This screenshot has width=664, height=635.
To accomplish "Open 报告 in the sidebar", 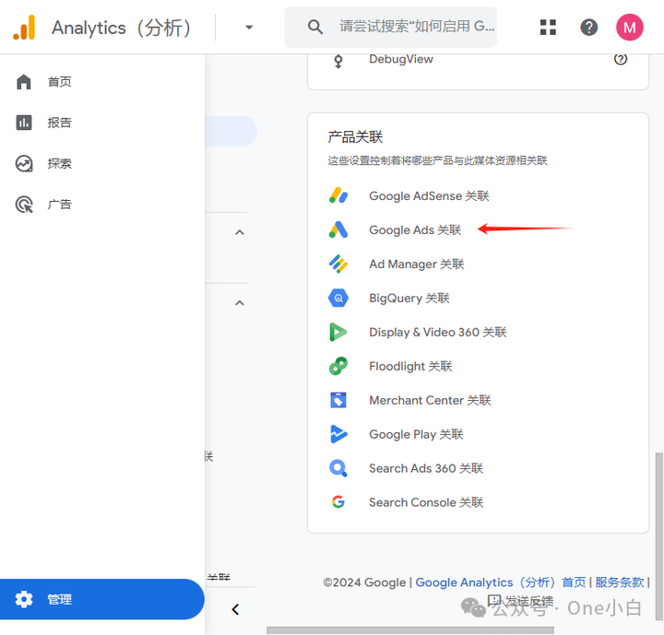I will [101, 123].
